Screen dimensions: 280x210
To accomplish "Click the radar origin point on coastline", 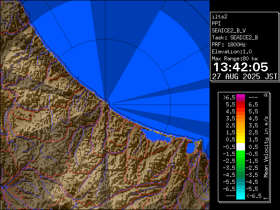I will click(107, 102).
